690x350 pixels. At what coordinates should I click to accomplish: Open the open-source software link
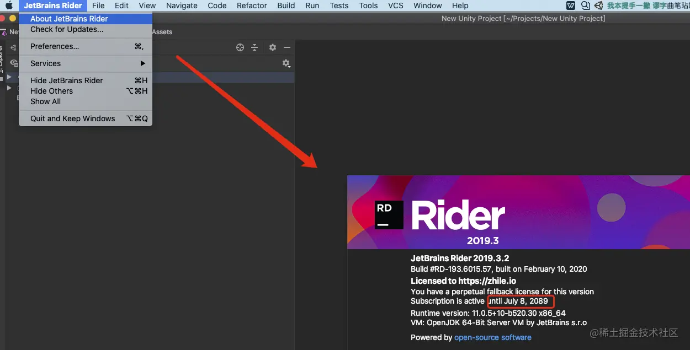[x=493, y=337]
